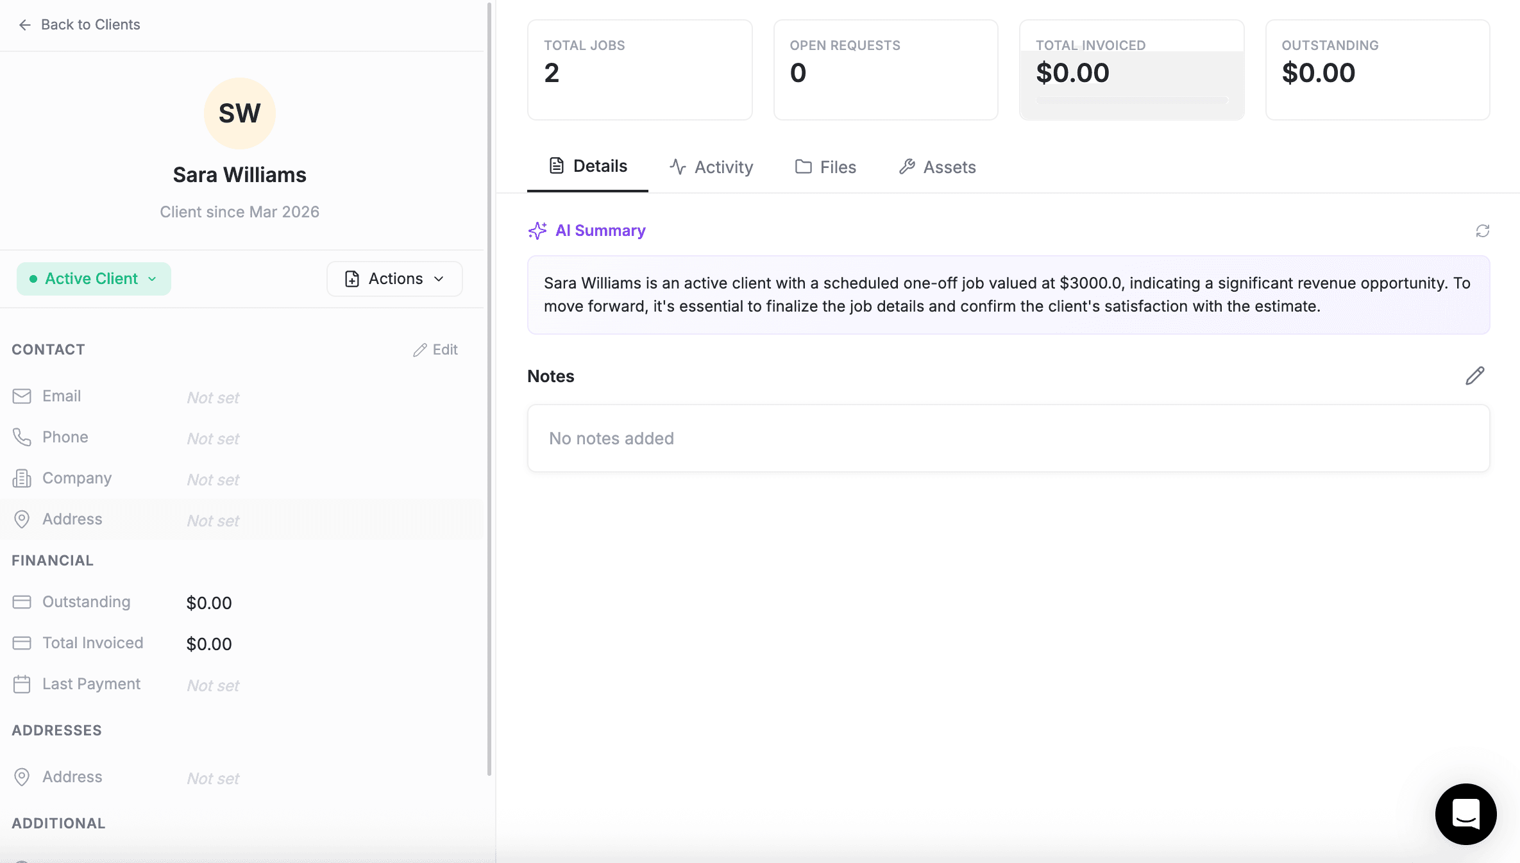The height and width of the screenshot is (863, 1520).
Task: Switch to the Activity tab
Action: point(711,167)
